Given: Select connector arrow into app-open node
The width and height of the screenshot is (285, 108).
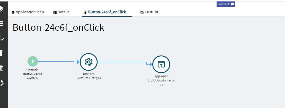Looking at the screenshot, I should pos(151,64).
